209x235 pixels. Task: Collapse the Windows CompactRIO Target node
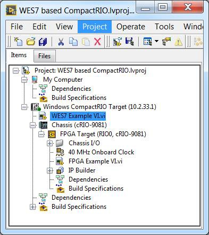pyautogui.click(x=24, y=107)
